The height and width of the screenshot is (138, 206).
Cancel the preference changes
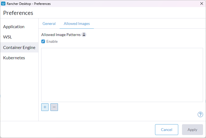[167, 130]
